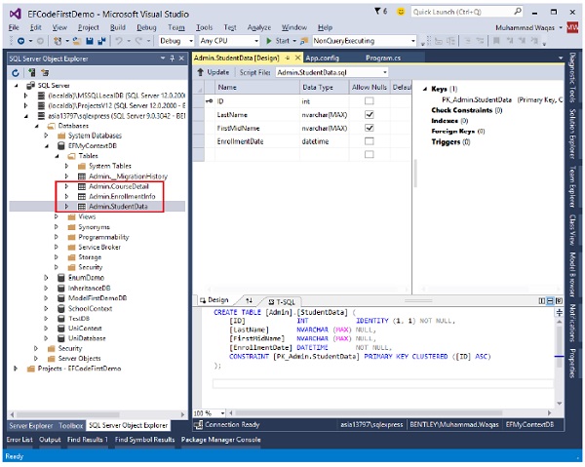The image size is (585, 467).
Task: Expand the Admin.EnrollmentInfo table node
Action: click(66, 196)
